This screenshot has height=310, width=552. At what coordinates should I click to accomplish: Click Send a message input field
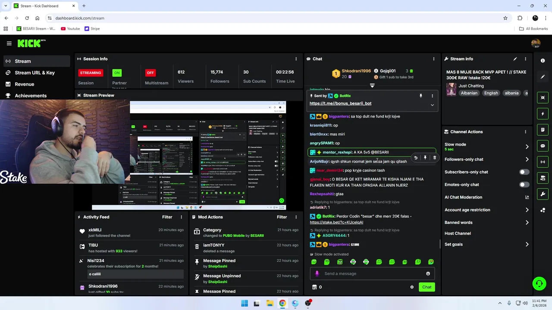[x=372, y=273]
